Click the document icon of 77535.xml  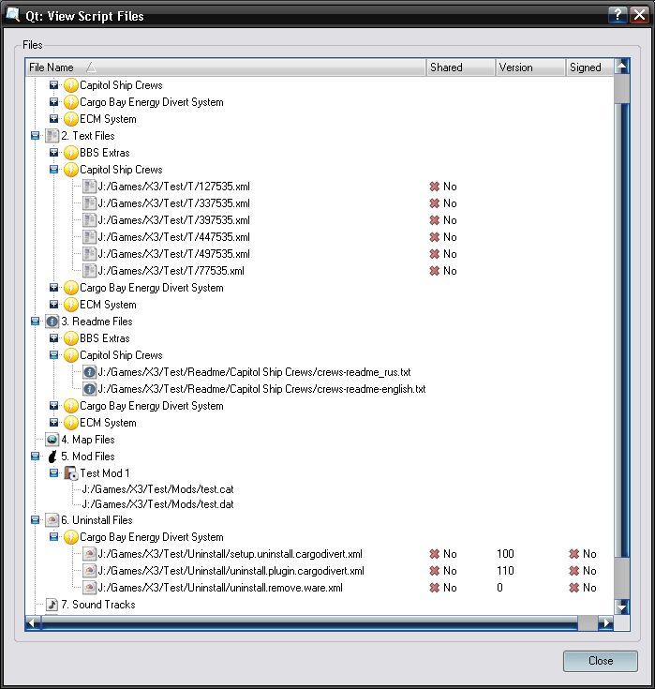89,271
